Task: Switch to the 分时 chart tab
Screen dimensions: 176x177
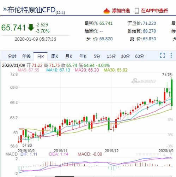Action: [12, 56]
